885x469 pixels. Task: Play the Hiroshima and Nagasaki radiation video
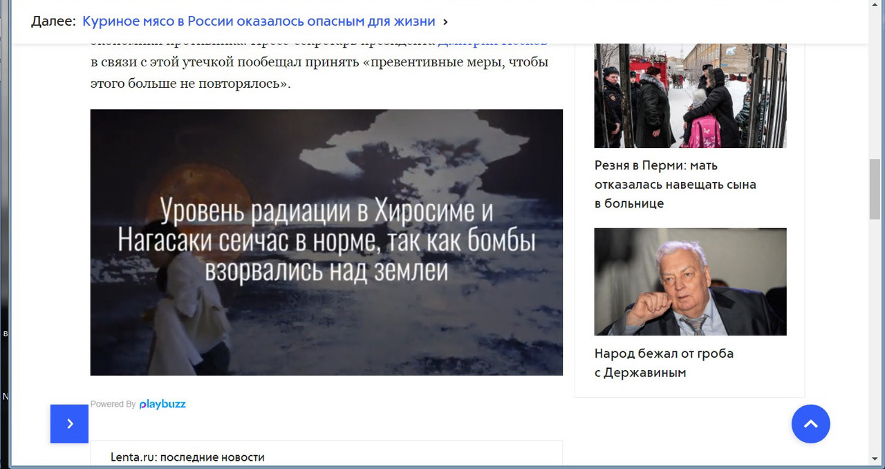click(x=326, y=242)
